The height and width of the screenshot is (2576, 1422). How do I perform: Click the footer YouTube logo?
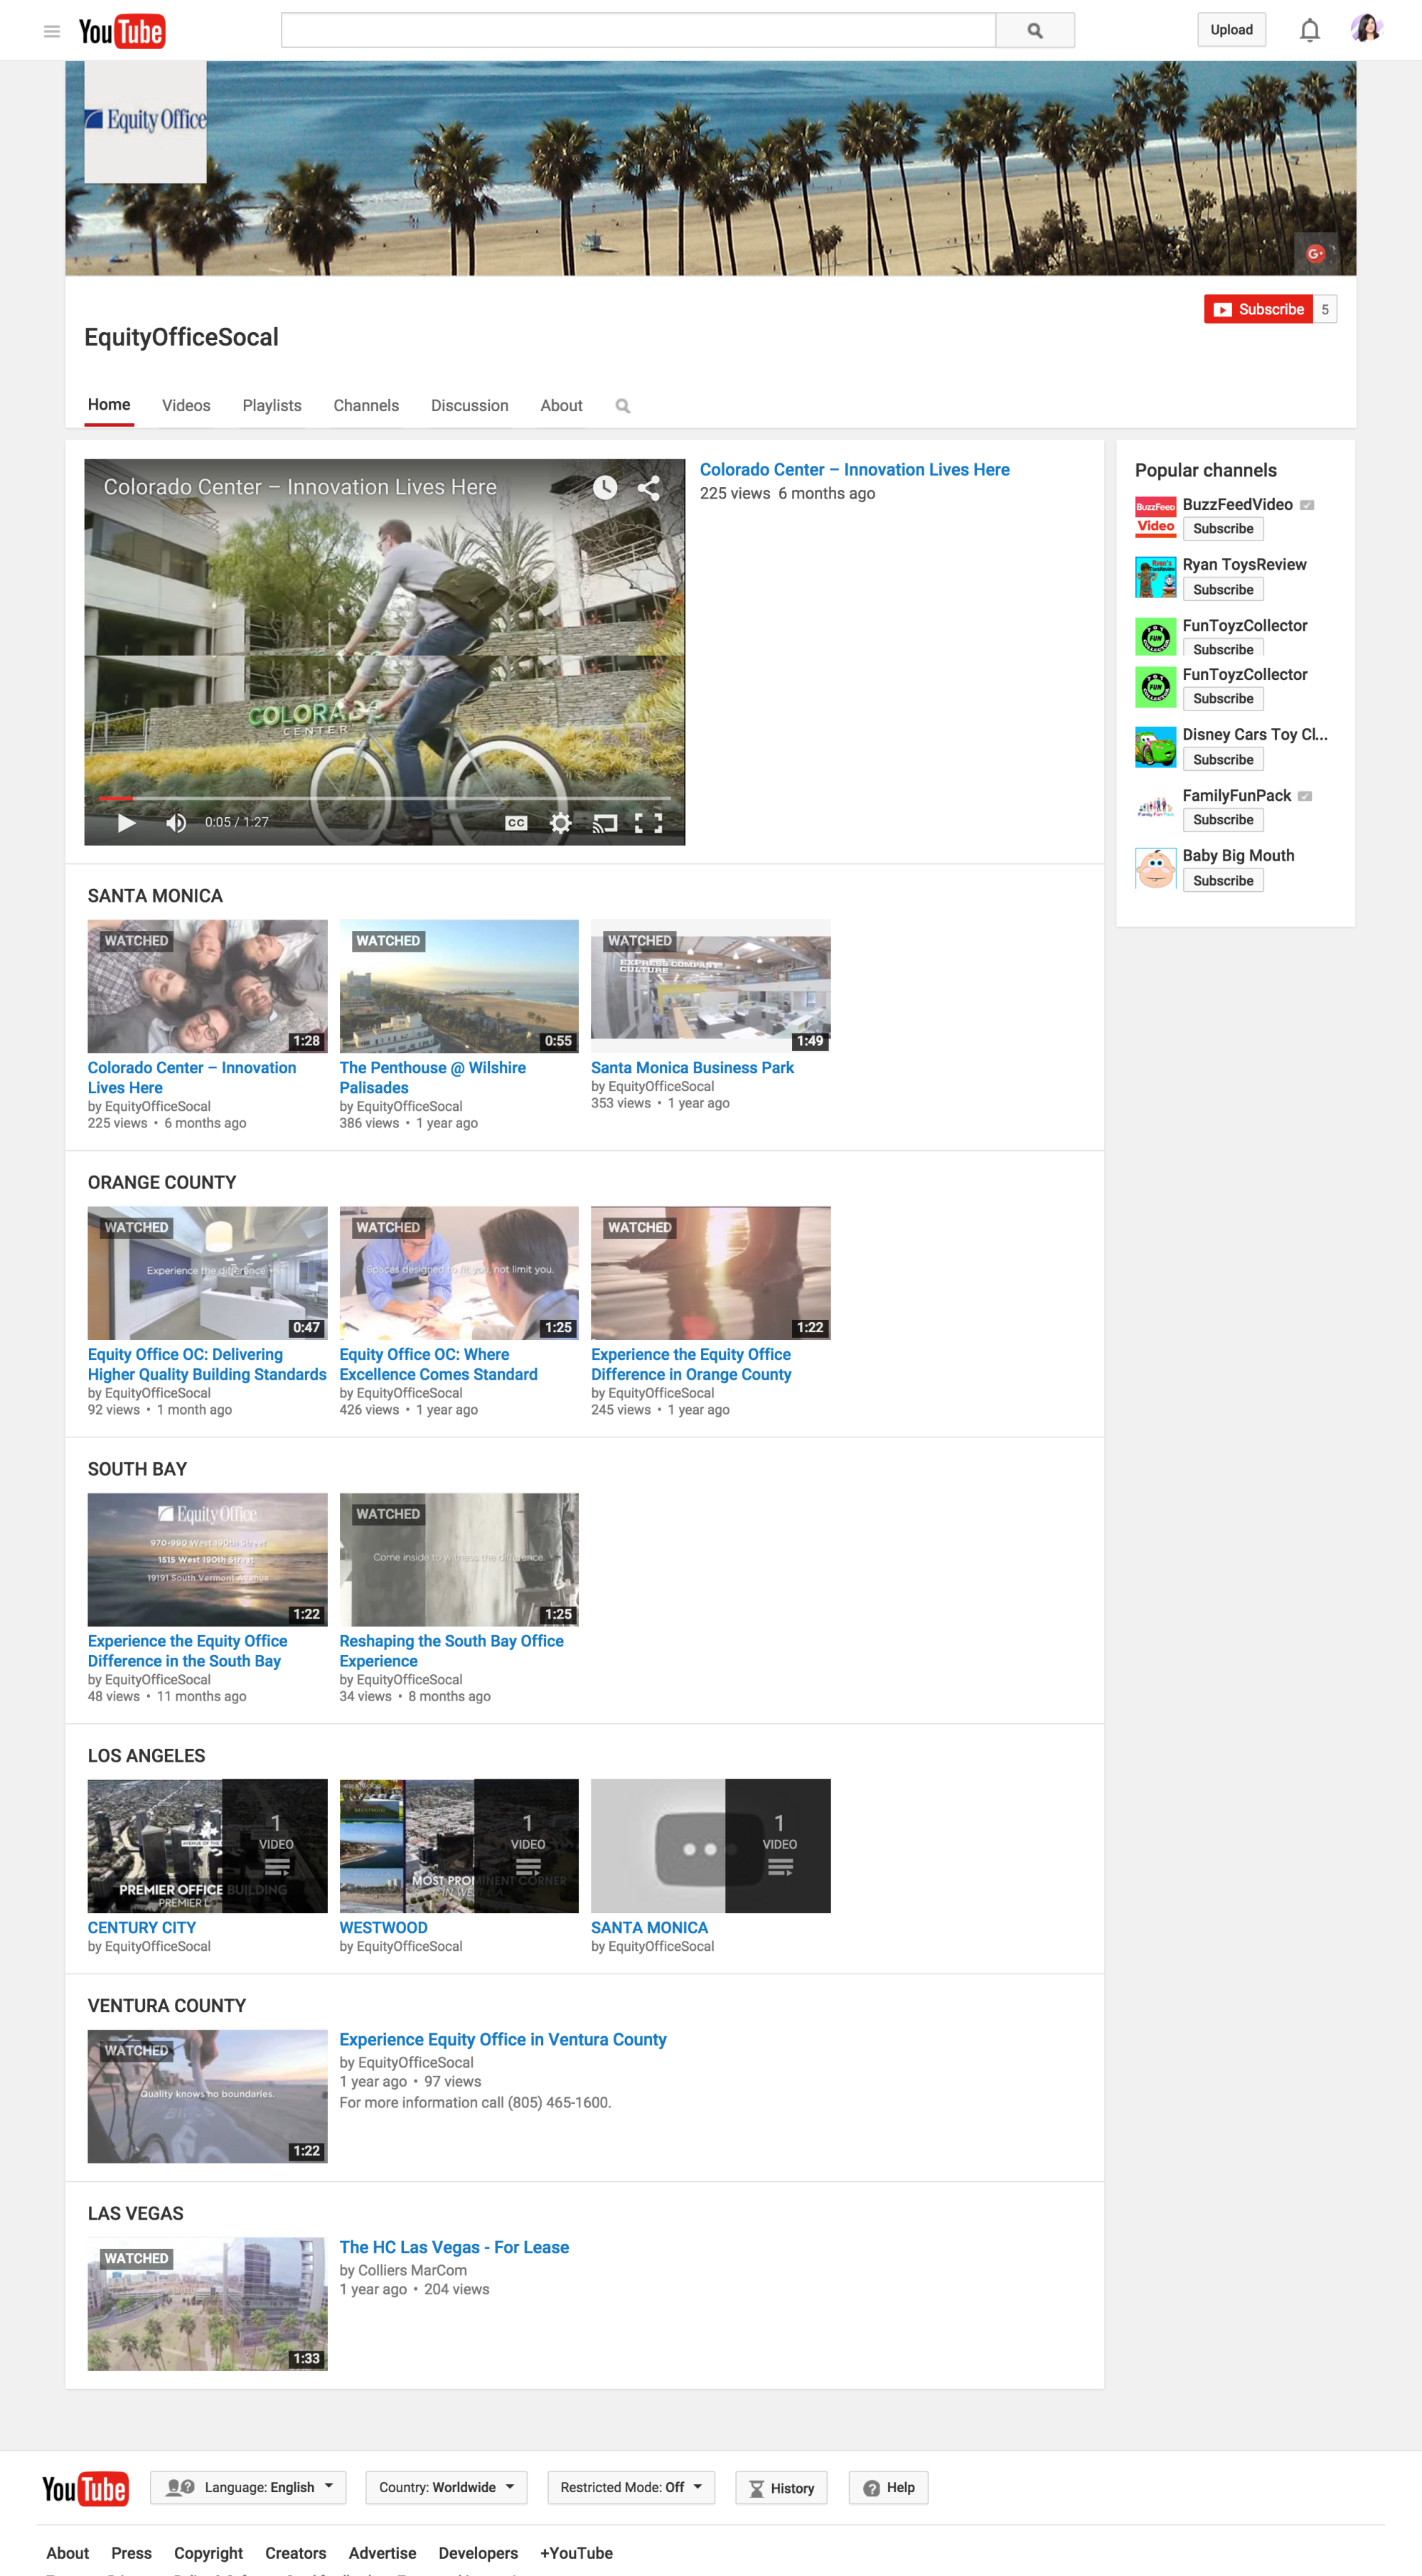click(x=85, y=2488)
